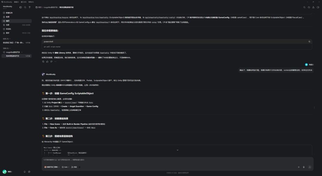Copy the powershell code block
322x176 pixels.
[309, 41]
